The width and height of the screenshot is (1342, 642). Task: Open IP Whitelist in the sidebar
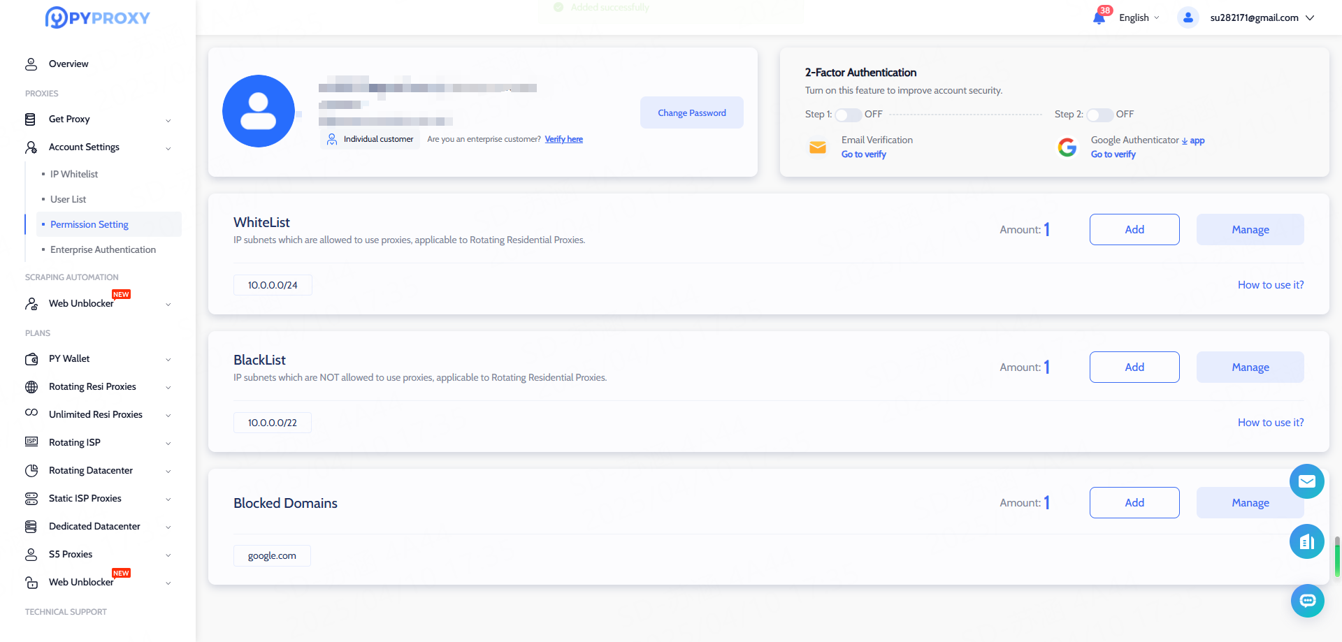[x=74, y=174]
